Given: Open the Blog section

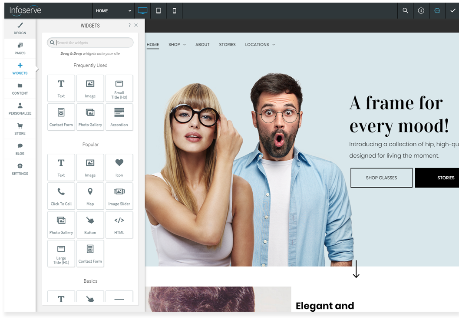Looking at the screenshot, I should [20, 149].
